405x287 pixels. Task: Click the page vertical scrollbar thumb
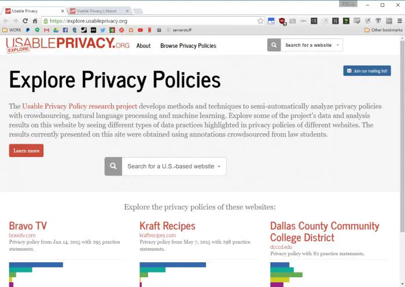pyautogui.click(x=402, y=136)
